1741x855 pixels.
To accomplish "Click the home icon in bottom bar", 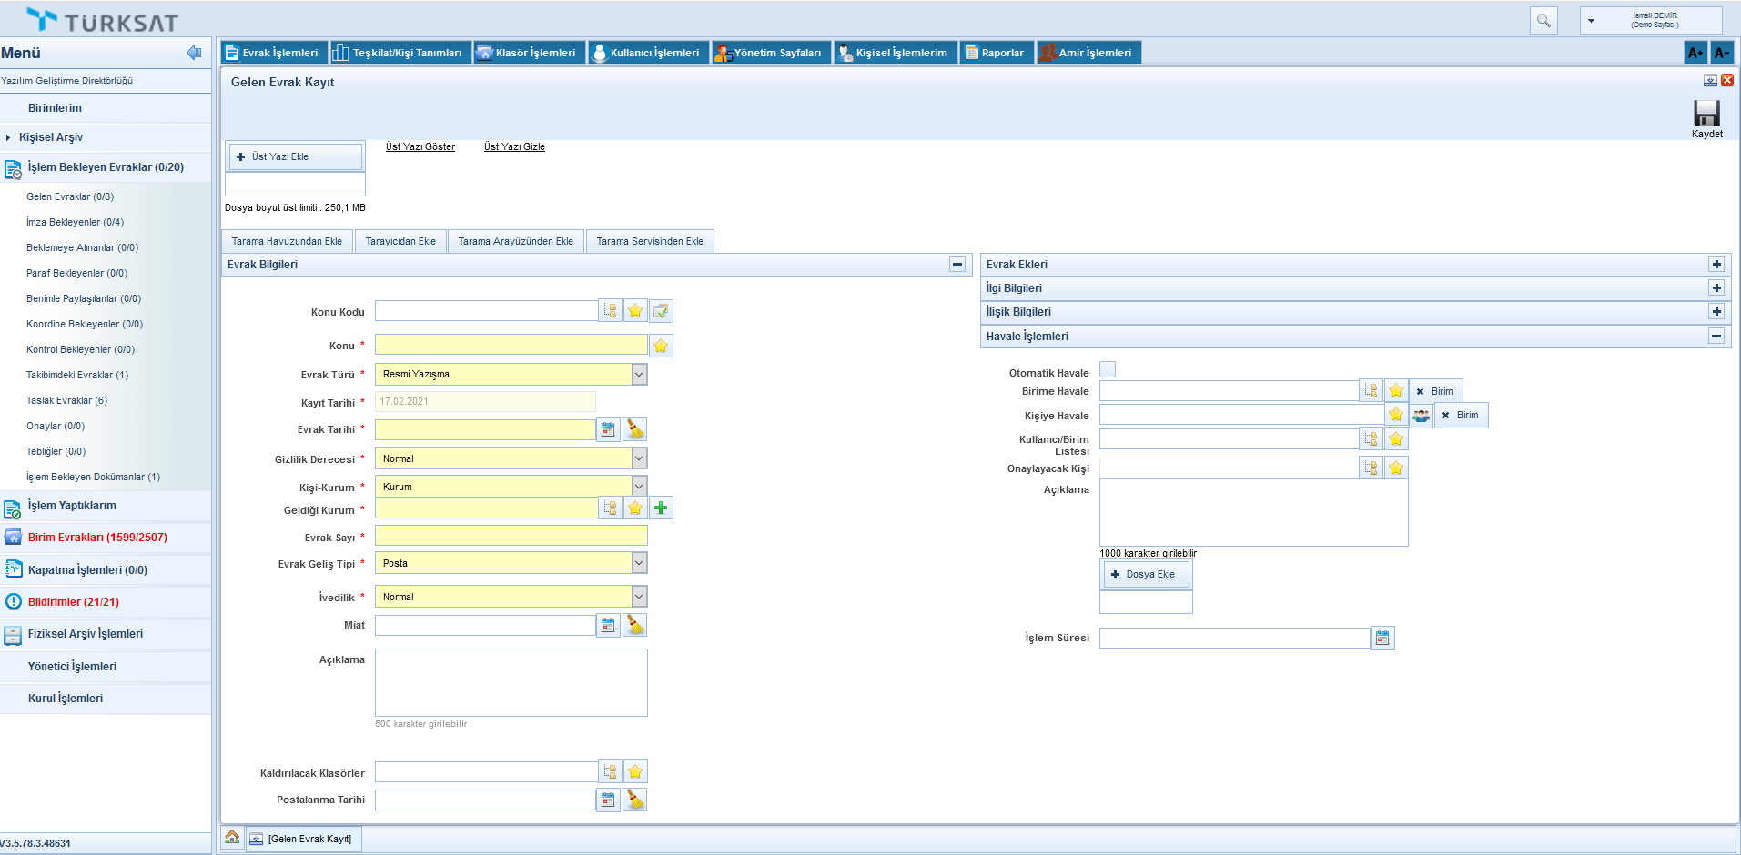I will [x=232, y=838].
